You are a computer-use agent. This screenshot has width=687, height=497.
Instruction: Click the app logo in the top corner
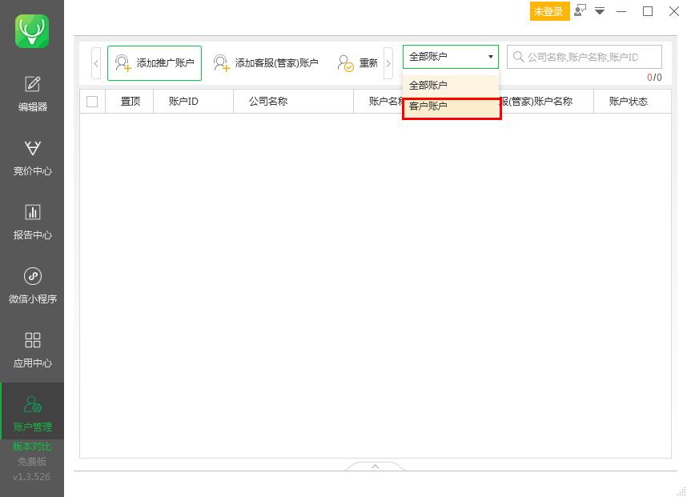[x=32, y=30]
